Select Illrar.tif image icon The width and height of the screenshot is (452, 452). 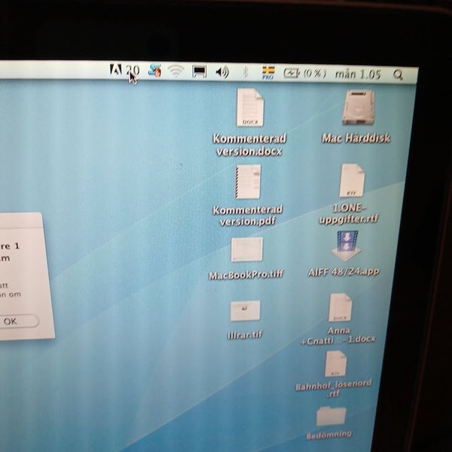245,310
